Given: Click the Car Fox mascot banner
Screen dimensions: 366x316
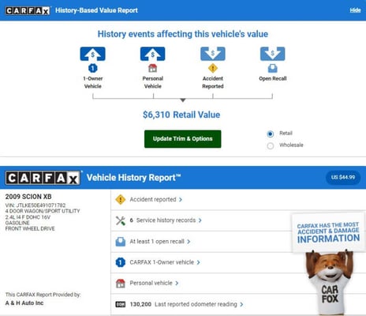Looking at the screenshot, I should pos(329,263).
